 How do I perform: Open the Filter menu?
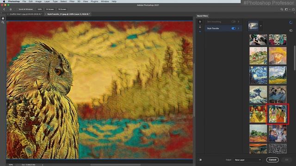pos(72,1)
